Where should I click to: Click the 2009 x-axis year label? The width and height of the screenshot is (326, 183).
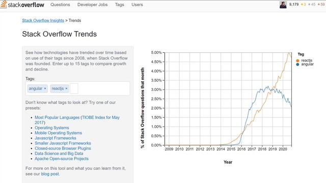pyautogui.click(x=169, y=149)
